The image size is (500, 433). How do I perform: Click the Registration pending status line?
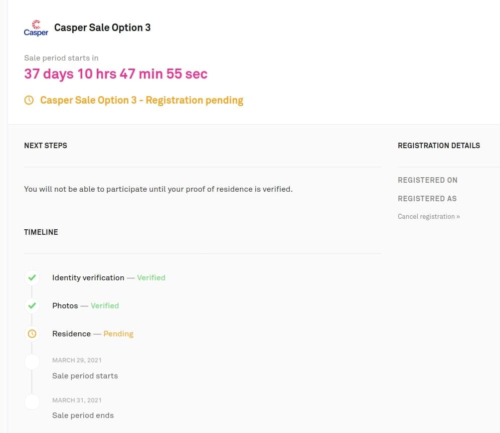click(141, 100)
